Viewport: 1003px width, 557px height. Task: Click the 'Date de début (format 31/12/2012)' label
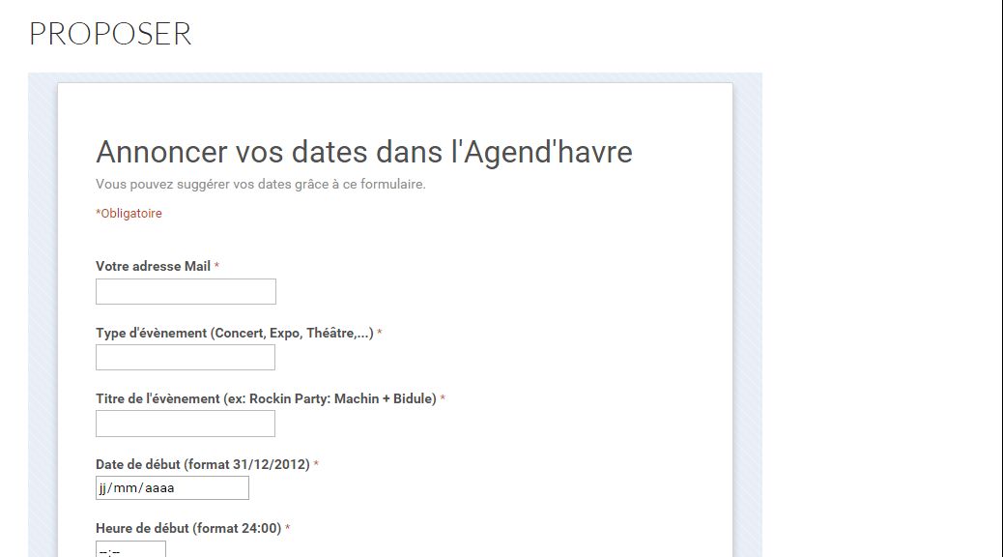[203, 464]
